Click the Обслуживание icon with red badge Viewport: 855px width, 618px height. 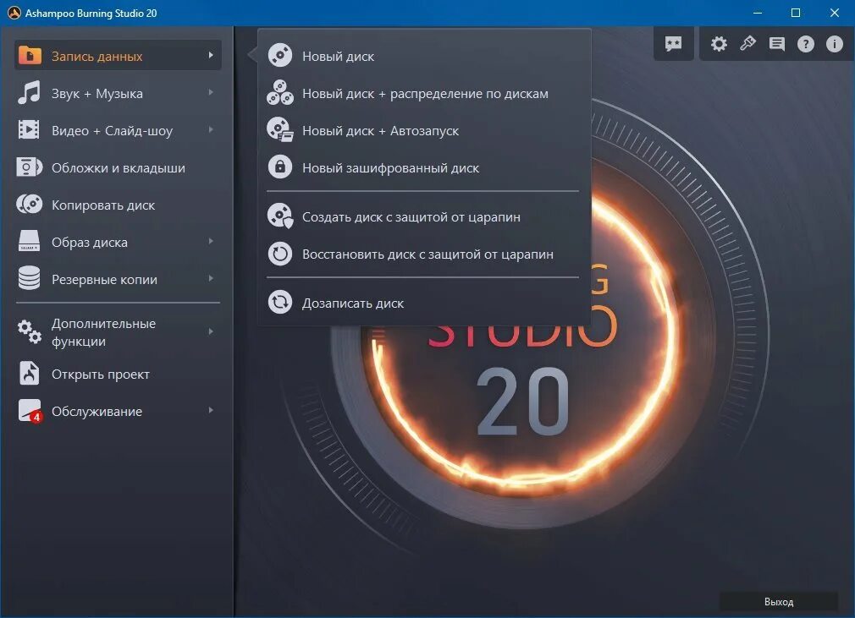[30, 411]
